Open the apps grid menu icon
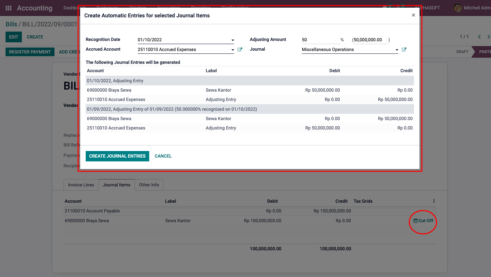The width and height of the screenshot is (491, 277). tap(8, 8)
